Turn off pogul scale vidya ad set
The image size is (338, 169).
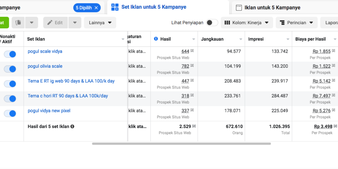pos(10,54)
